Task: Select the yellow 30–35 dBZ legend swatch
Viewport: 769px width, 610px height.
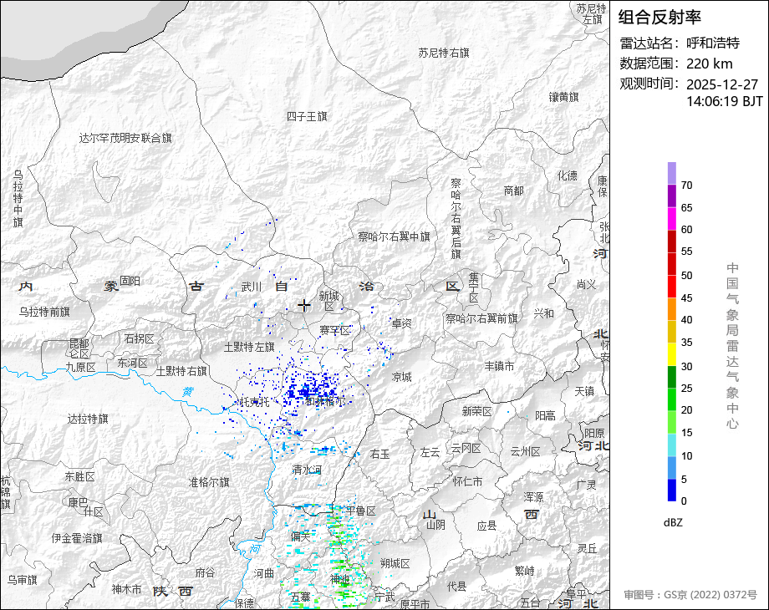Action: [x=671, y=354]
